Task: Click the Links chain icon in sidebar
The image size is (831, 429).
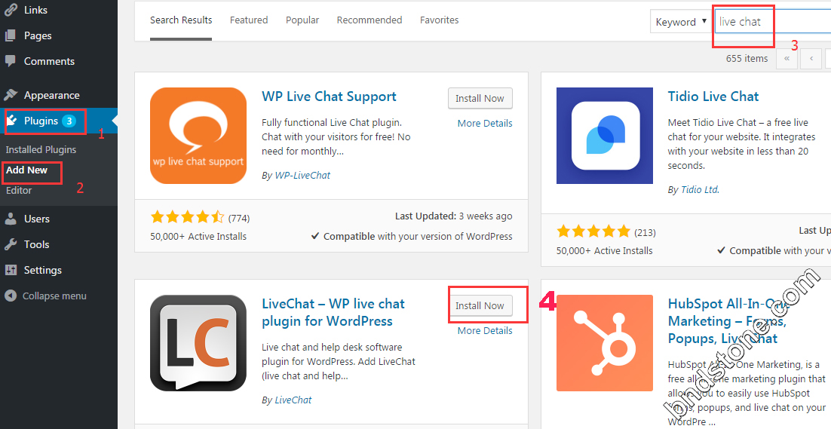Action: pos(11,10)
